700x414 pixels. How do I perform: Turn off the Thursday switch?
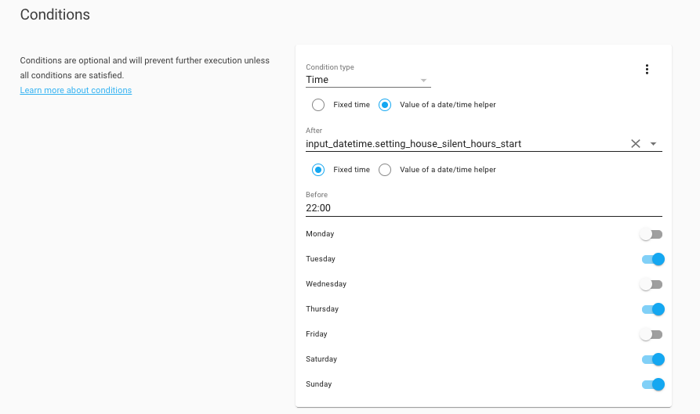[x=652, y=309]
